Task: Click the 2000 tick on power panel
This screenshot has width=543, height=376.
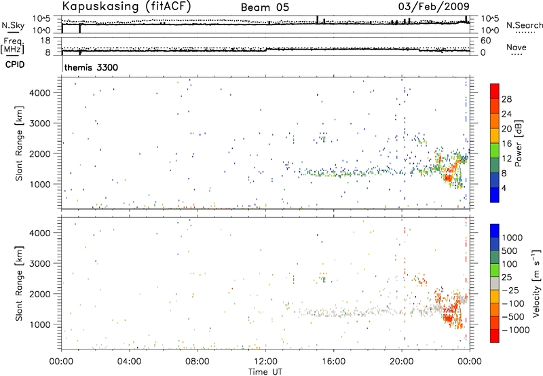Action: click(40, 153)
